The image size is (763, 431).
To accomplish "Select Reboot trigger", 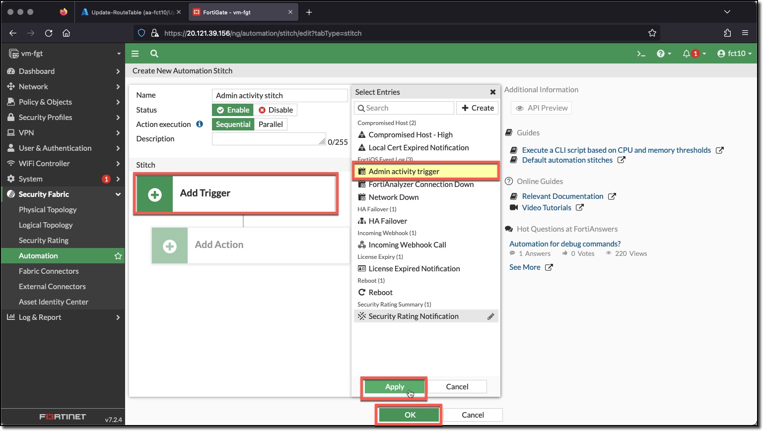I will pos(426,293).
